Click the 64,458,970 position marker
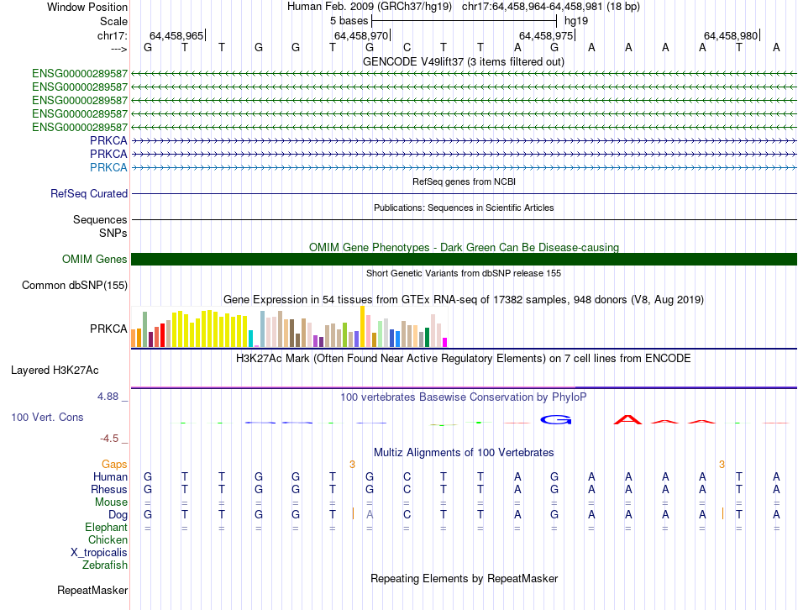798x610 pixels. (361, 35)
